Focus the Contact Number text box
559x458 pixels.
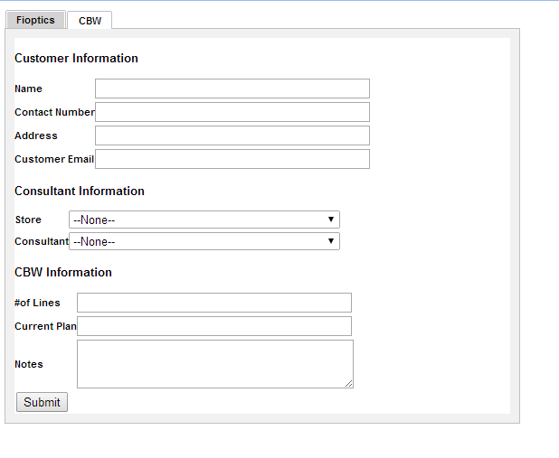tap(232, 112)
